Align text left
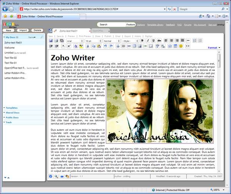 coord(166,41)
